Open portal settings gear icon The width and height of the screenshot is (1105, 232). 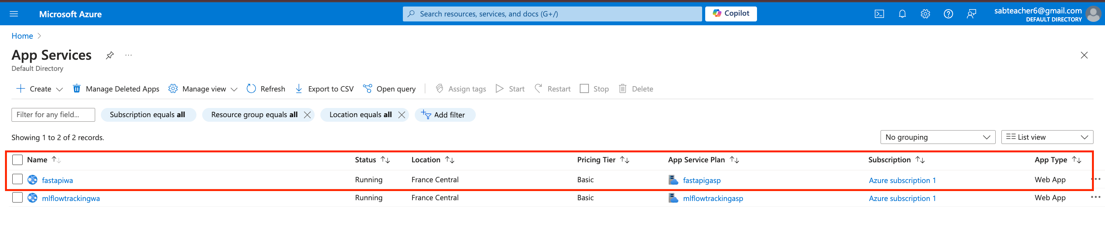click(x=925, y=14)
